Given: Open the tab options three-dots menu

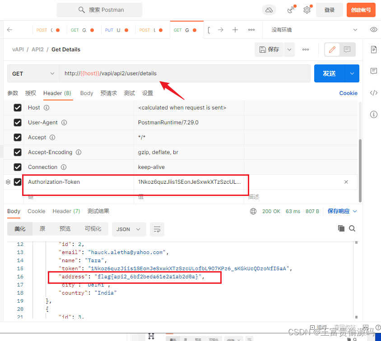Looking at the screenshot, I should coord(251,30).
